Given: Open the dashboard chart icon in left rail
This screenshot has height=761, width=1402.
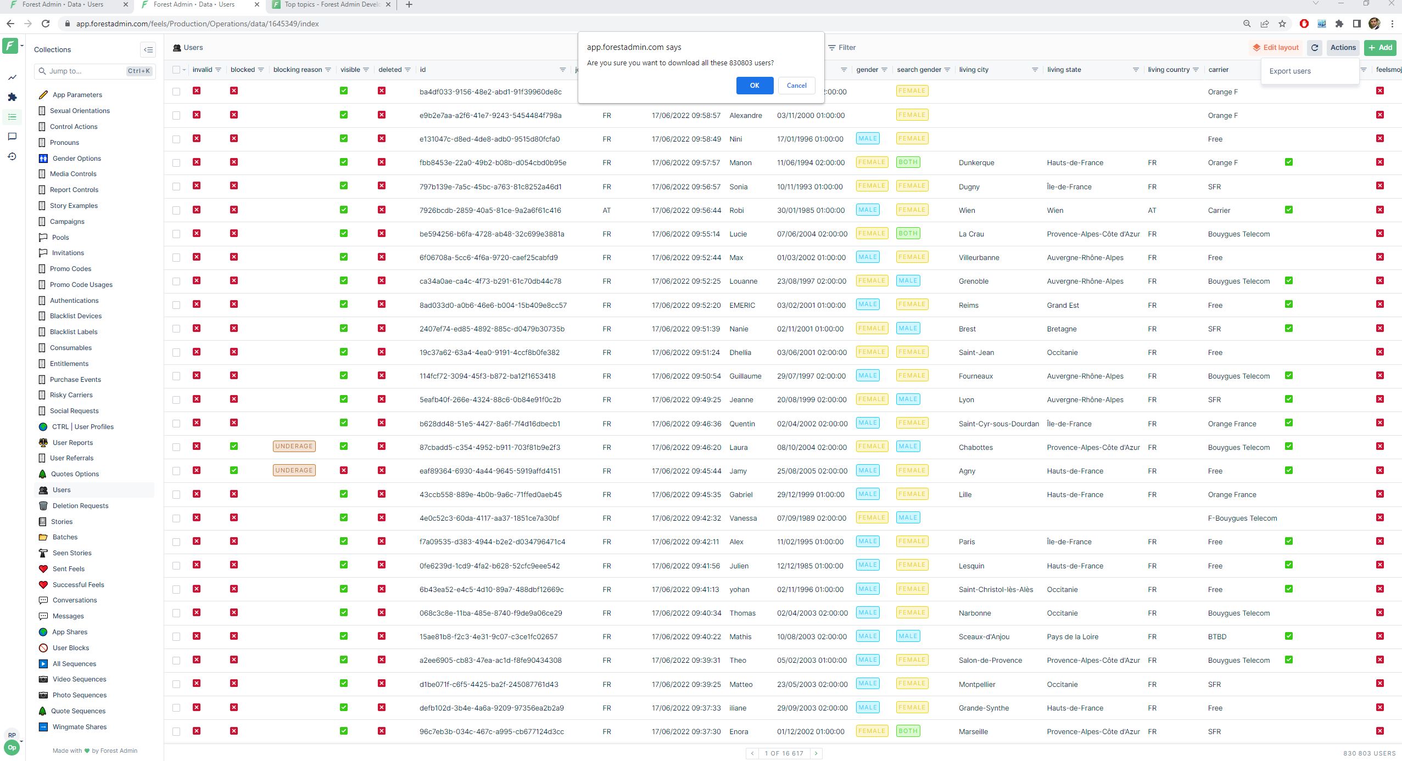Looking at the screenshot, I should coord(12,77).
